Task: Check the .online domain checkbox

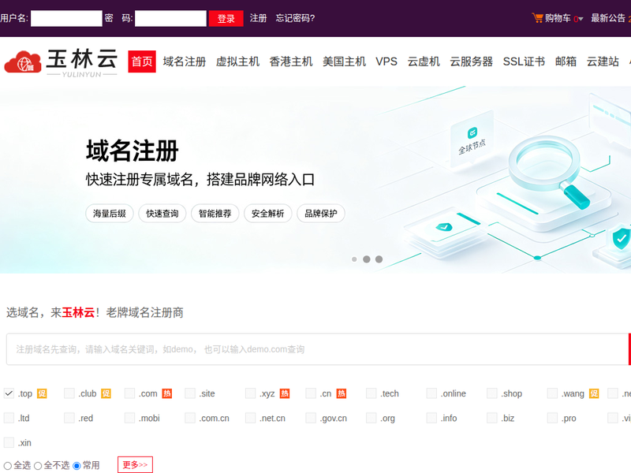Action: (x=431, y=393)
